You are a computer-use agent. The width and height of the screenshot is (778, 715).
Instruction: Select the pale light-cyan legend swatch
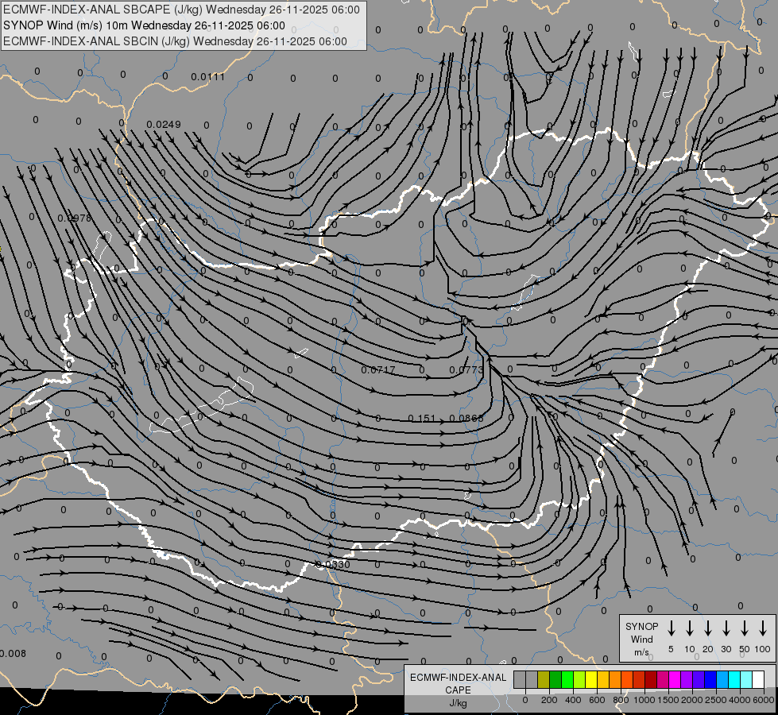[745, 679]
